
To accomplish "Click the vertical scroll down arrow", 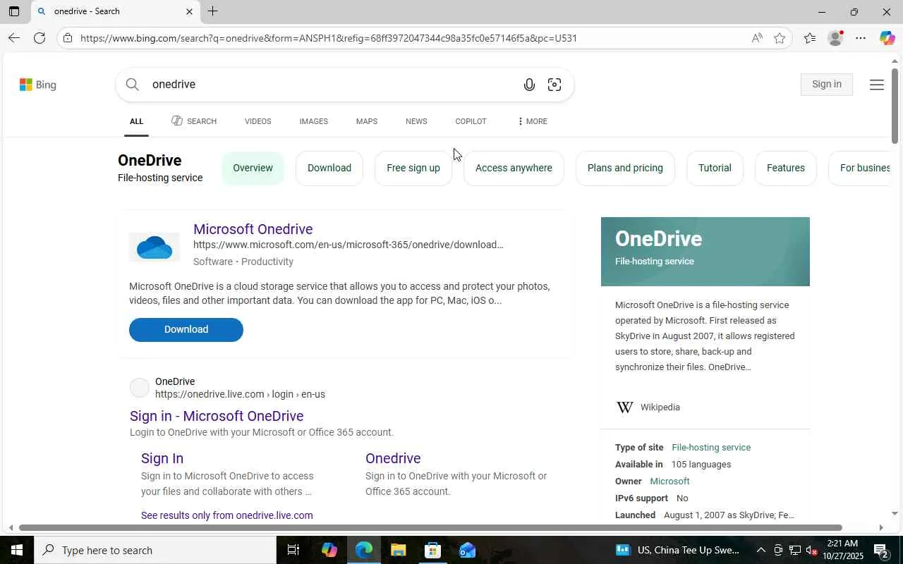I will point(895,514).
